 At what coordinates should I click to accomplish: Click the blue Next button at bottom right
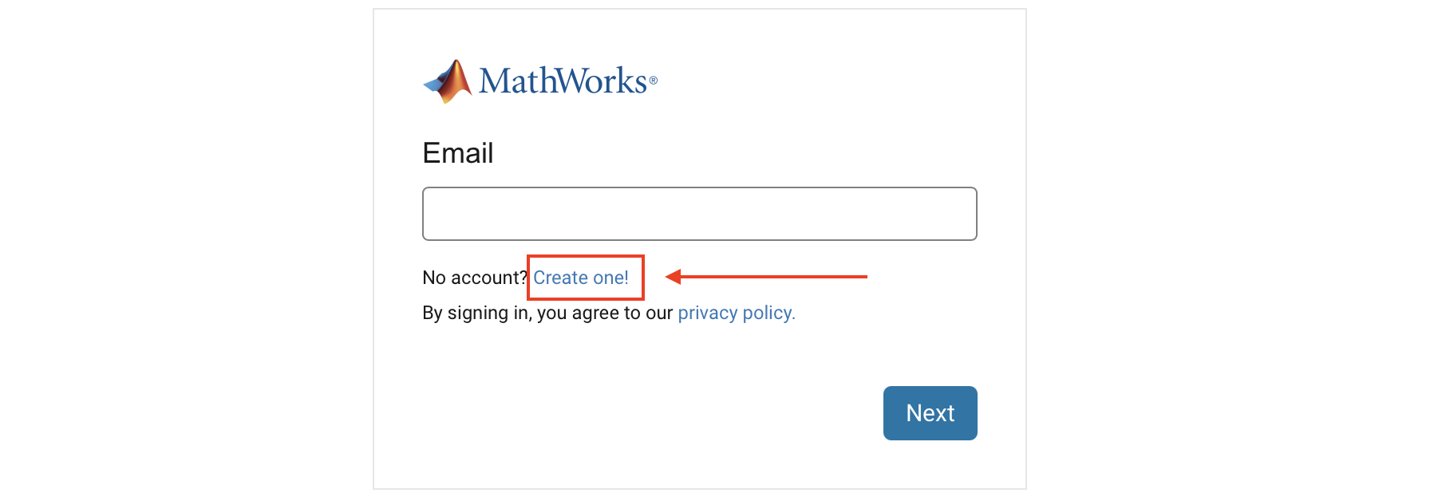(929, 413)
